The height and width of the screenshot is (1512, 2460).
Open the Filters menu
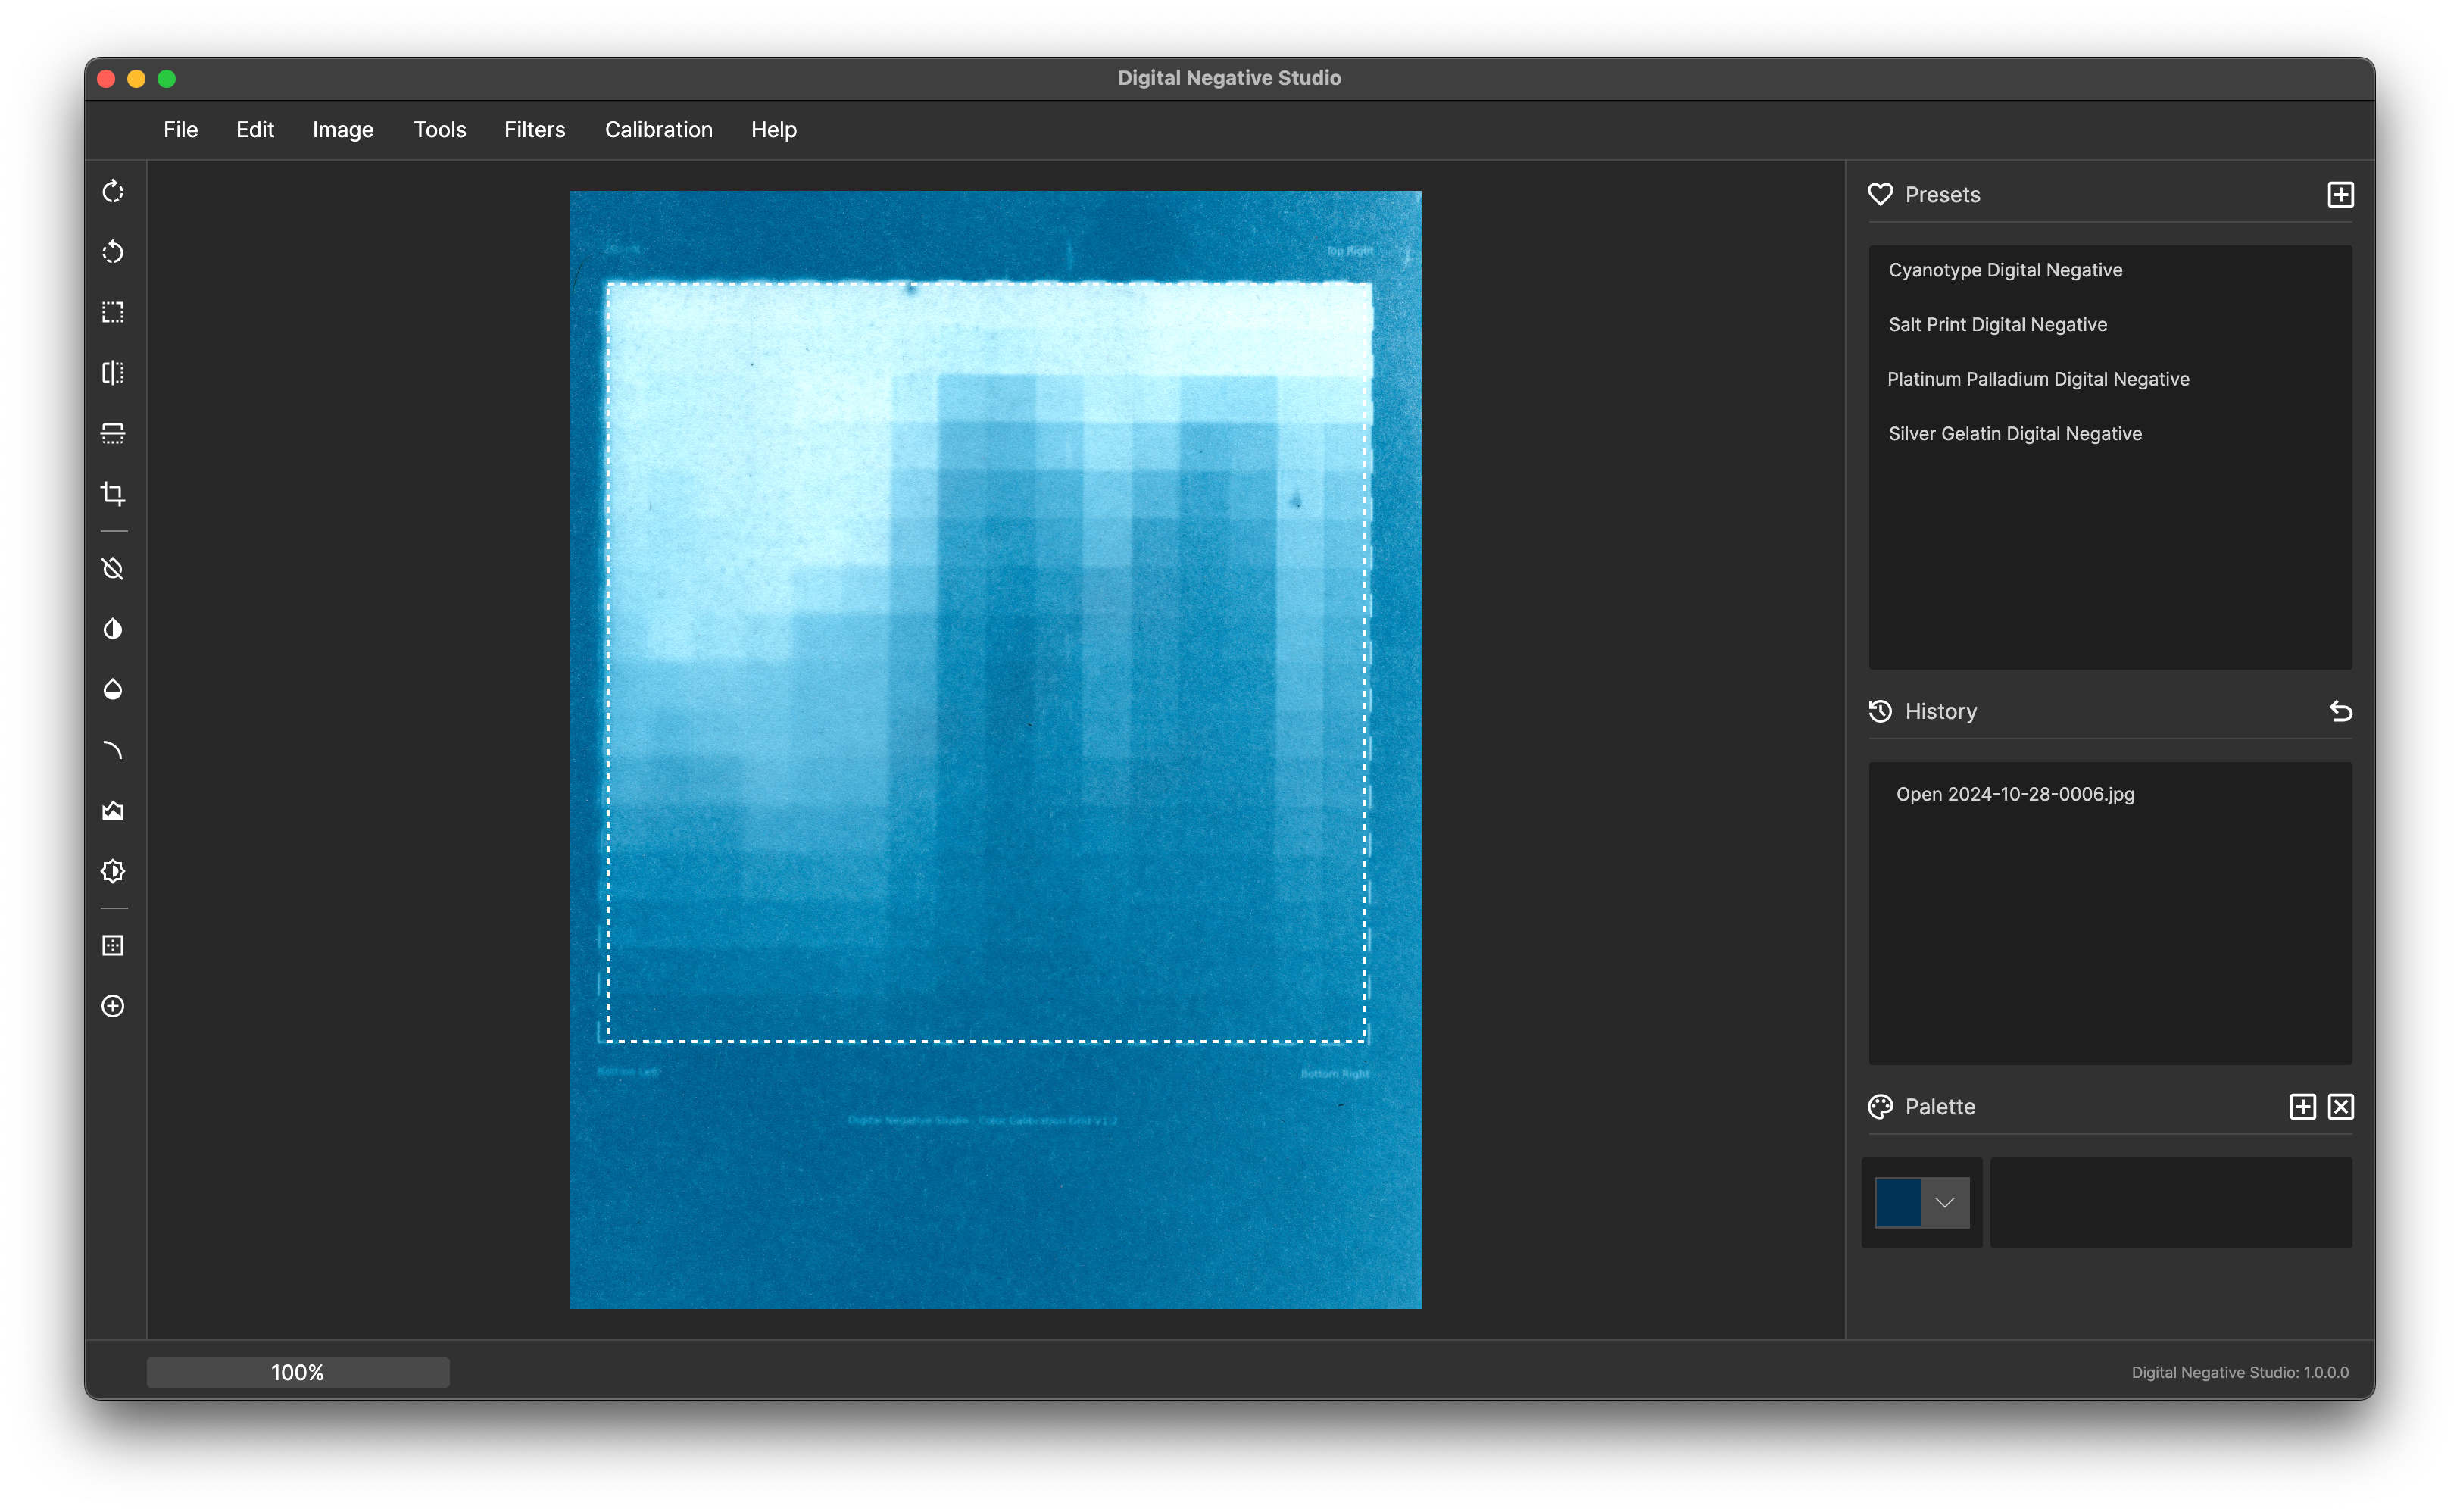point(535,130)
